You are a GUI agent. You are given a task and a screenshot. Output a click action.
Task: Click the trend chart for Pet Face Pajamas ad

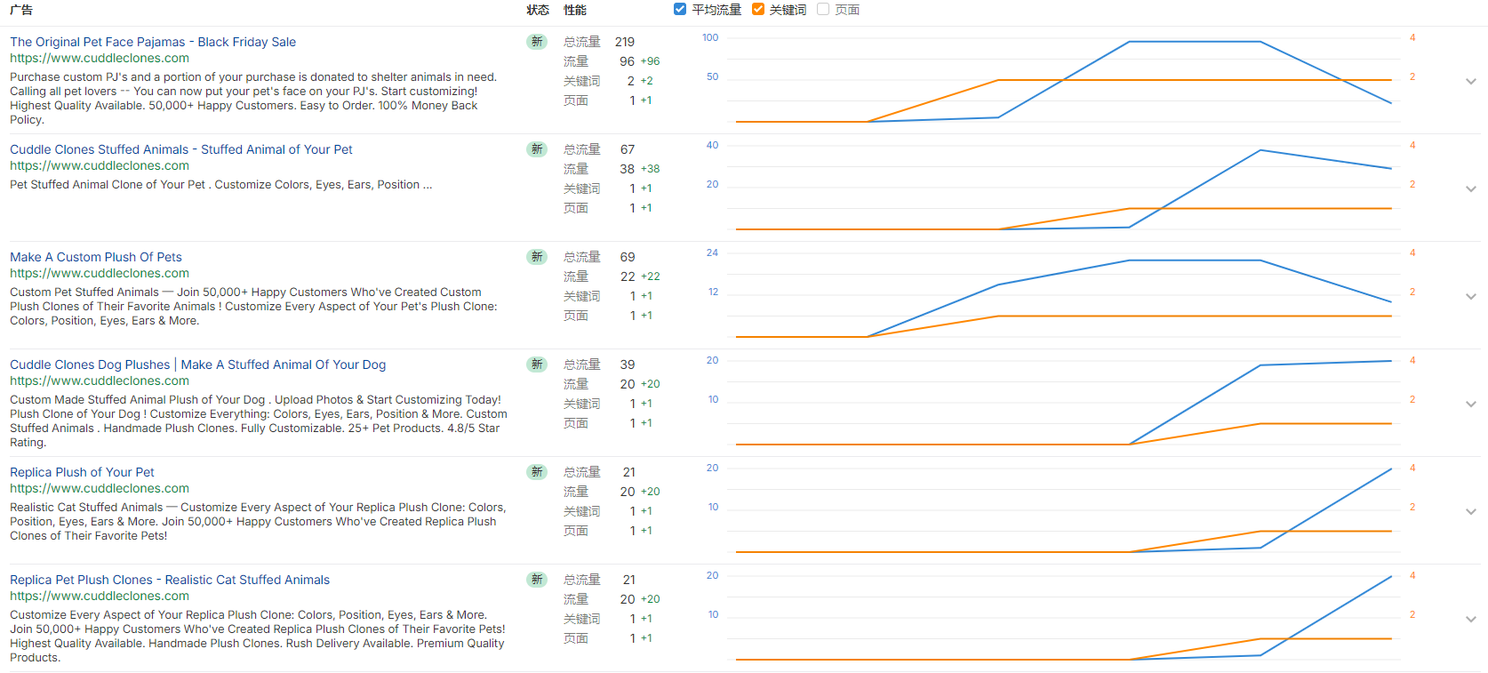pyautogui.click(x=1063, y=80)
